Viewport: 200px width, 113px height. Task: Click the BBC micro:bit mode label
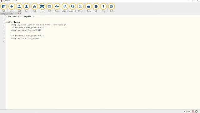click(x=187, y=111)
